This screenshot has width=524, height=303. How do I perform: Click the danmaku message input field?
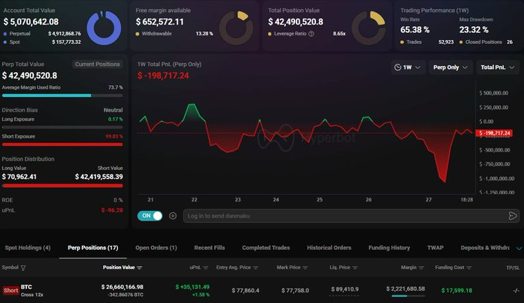point(351,216)
